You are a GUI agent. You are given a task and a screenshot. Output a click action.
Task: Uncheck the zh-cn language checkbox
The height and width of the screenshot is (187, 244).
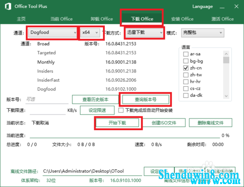pyautogui.click(x=186, y=68)
